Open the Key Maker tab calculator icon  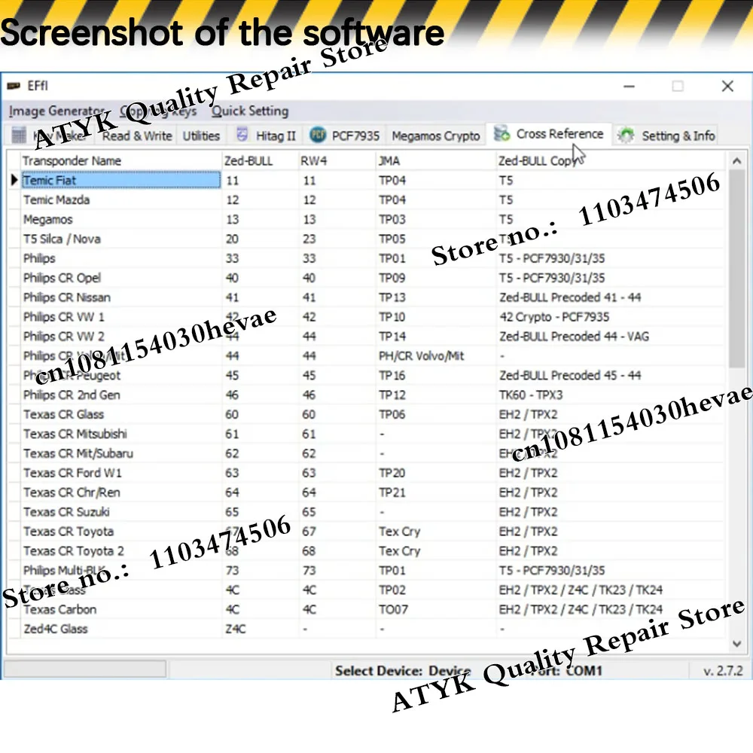[x=19, y=136]
